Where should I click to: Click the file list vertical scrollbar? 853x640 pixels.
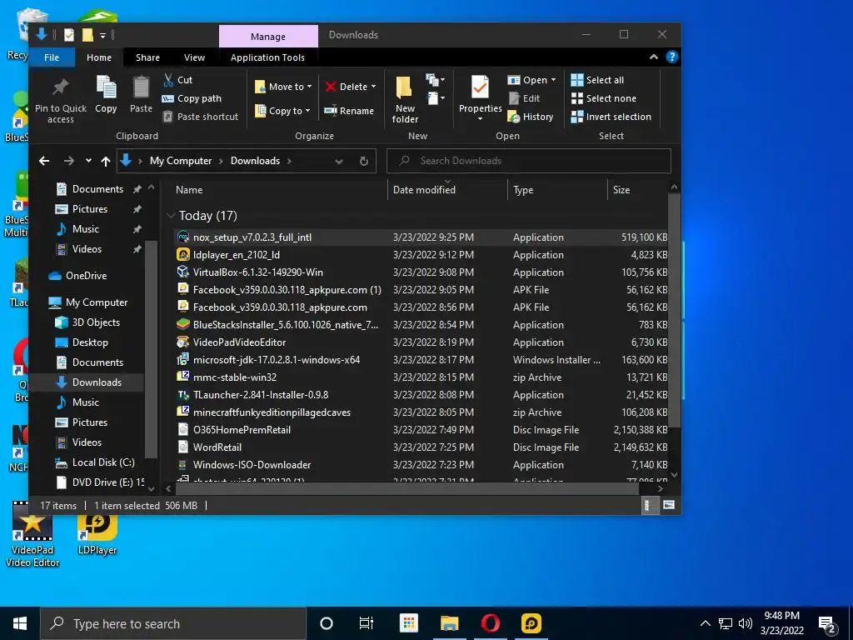click(674, 312)
